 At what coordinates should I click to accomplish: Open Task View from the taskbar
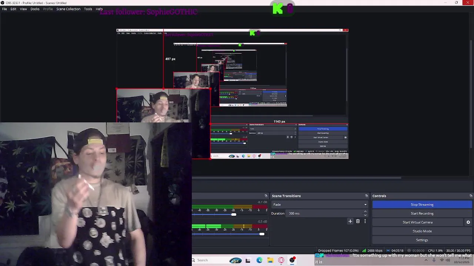tap(248, 260)
